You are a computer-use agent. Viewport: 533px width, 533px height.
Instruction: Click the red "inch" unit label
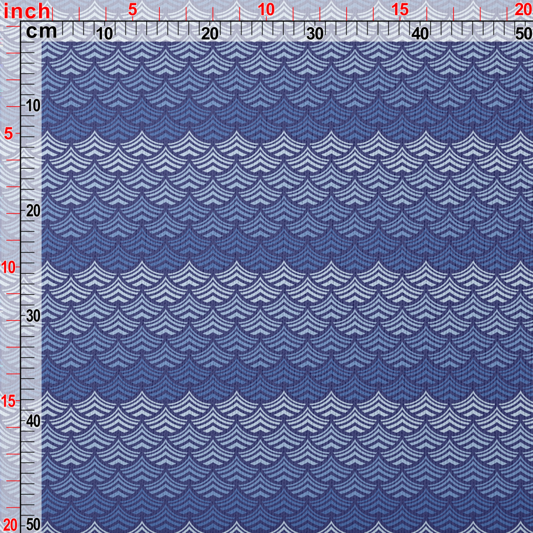[27, 10]
